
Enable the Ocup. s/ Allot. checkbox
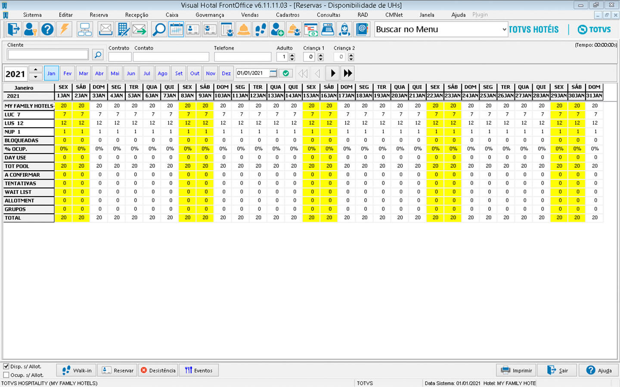pos(6,375)
